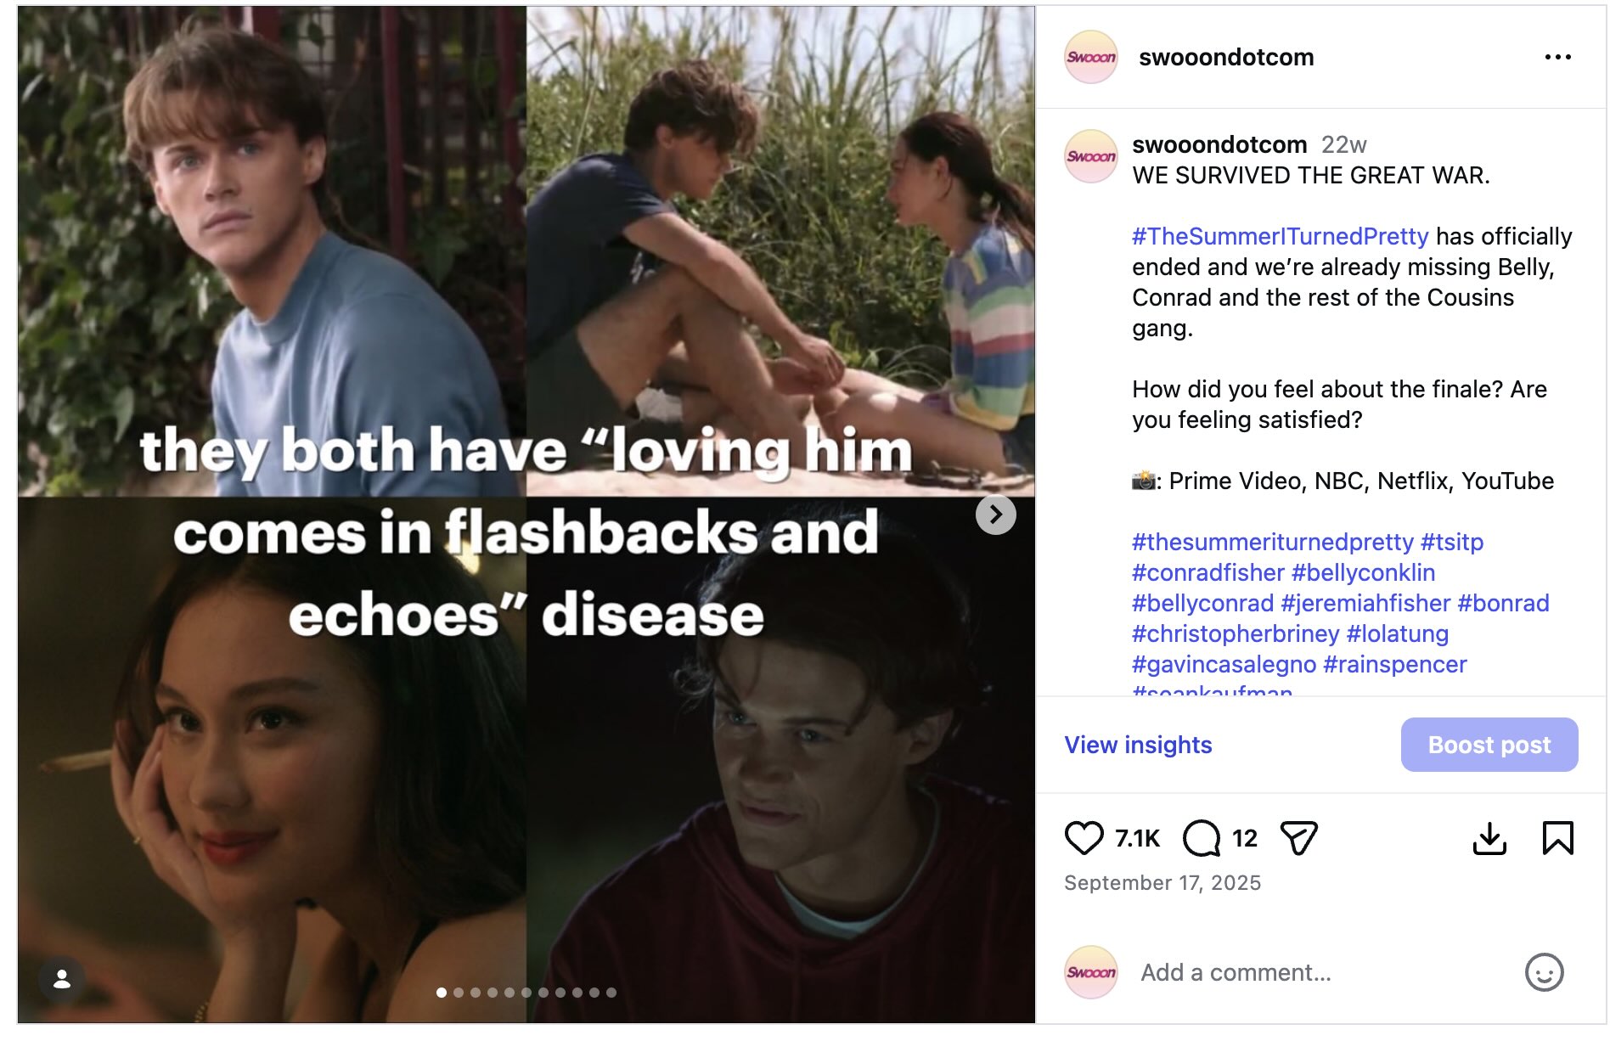Open the #conradfisher hashtag

coord(1208,572)
